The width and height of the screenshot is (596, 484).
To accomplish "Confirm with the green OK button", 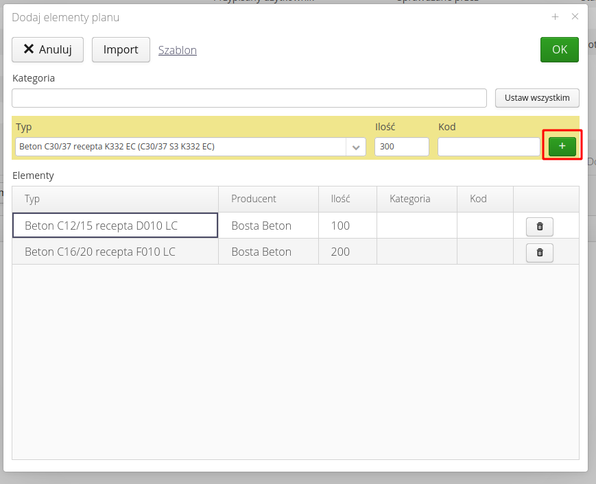I will click(x=559, y=50).
